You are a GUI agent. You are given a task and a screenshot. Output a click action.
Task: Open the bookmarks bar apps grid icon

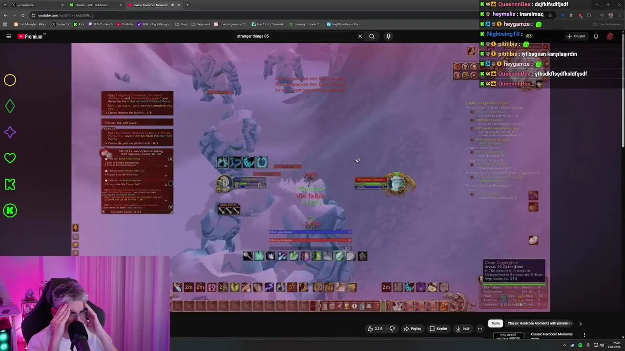click(5, 24)
